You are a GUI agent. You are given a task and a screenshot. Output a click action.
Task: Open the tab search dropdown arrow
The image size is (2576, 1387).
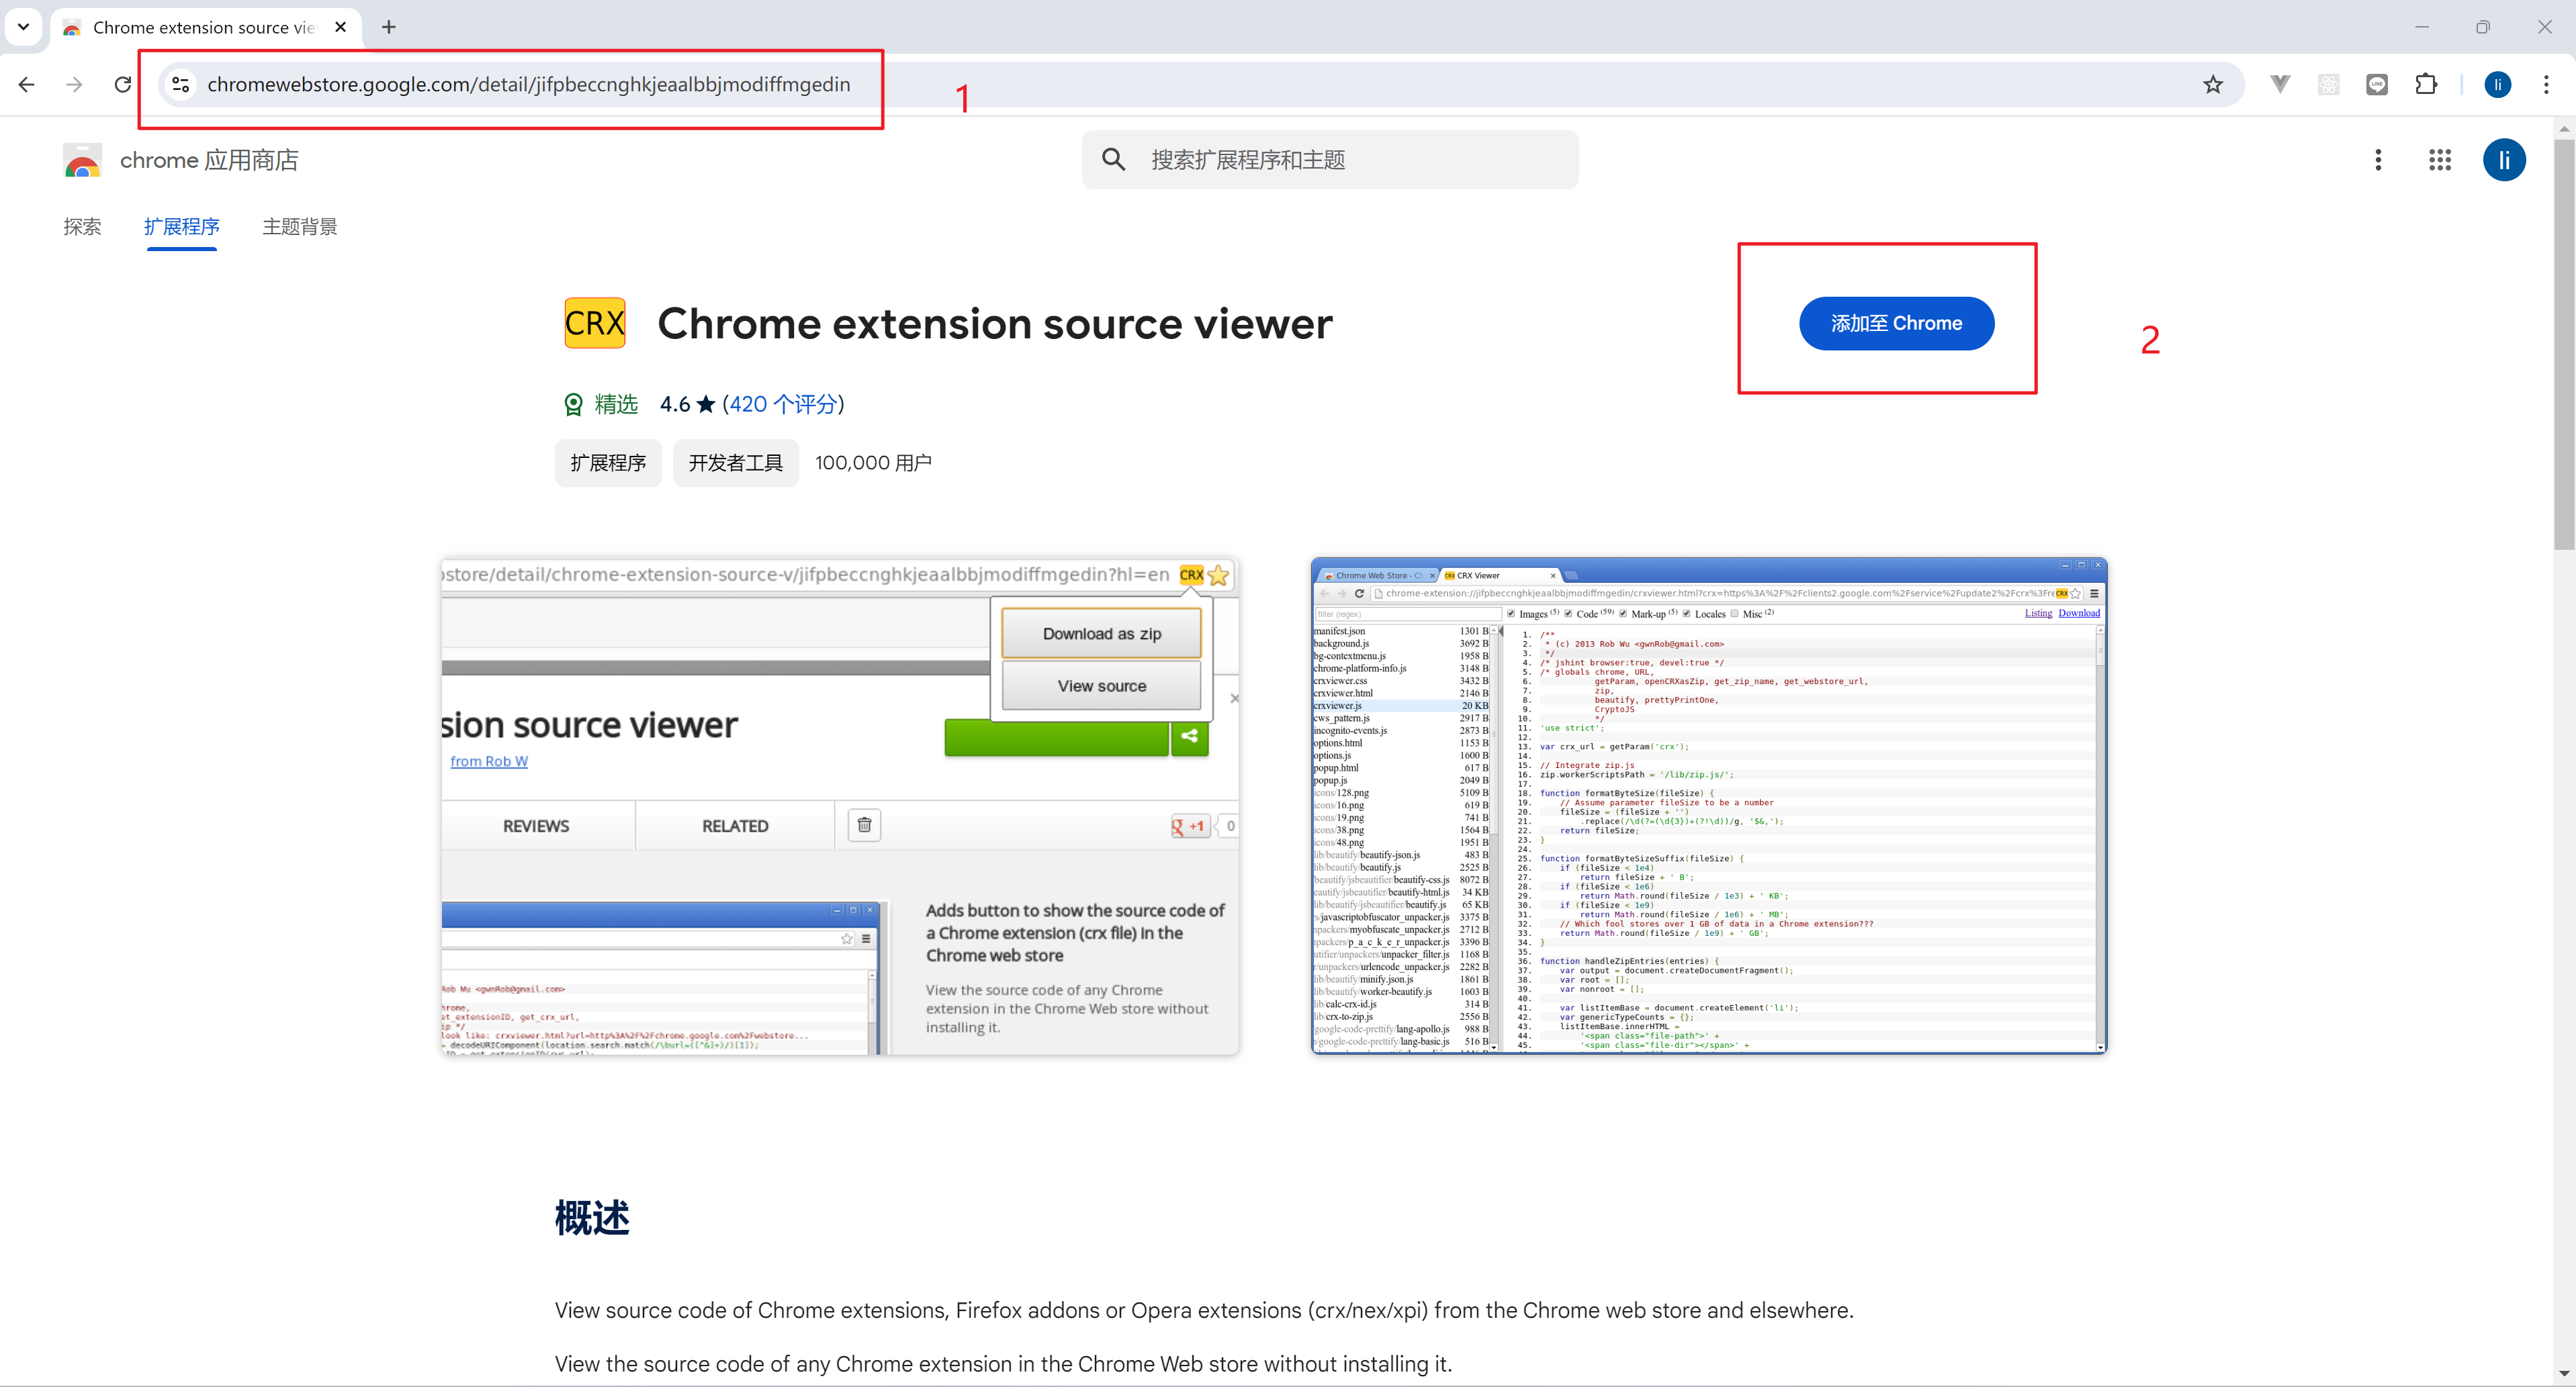tap(23, 27)
